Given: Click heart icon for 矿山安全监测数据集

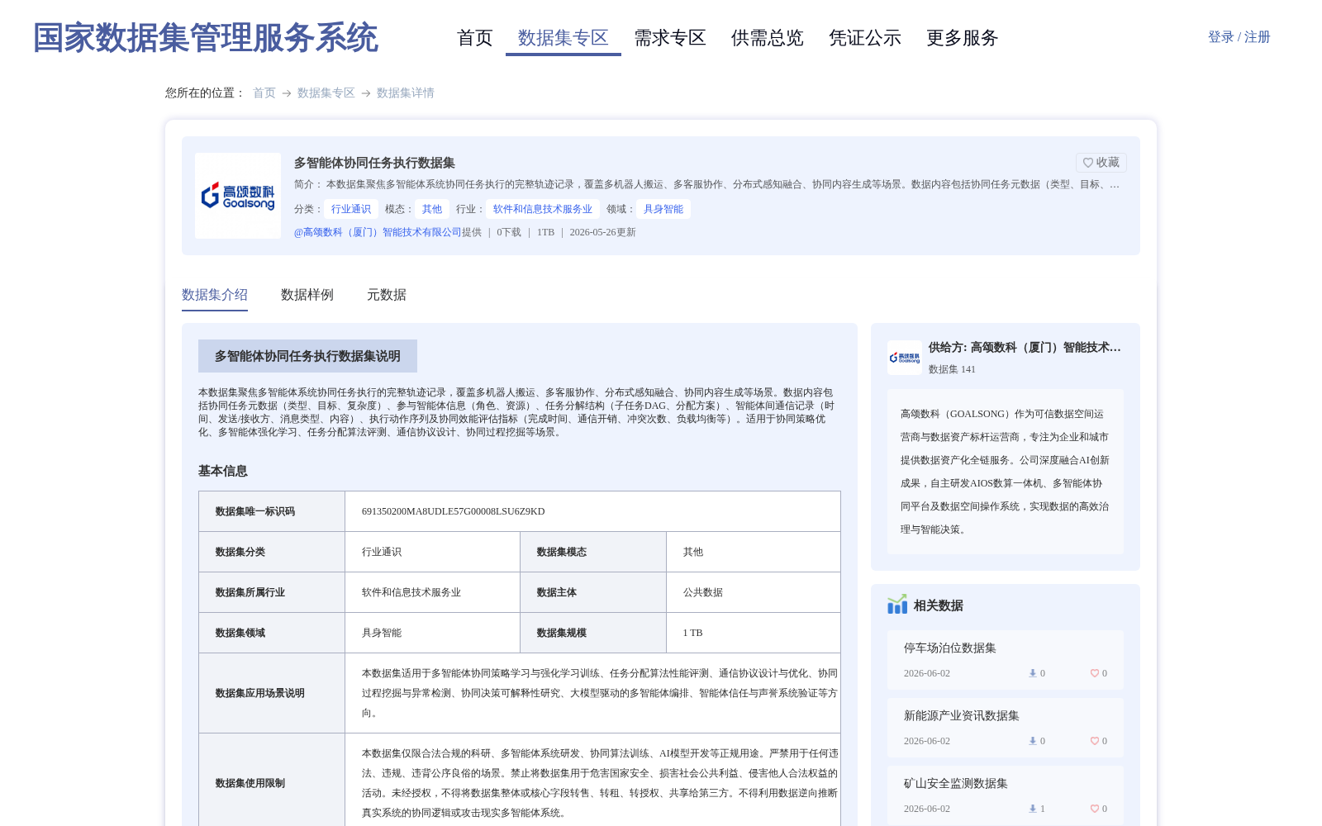Looking at the screenshot, I should [x=1094, y=809].
